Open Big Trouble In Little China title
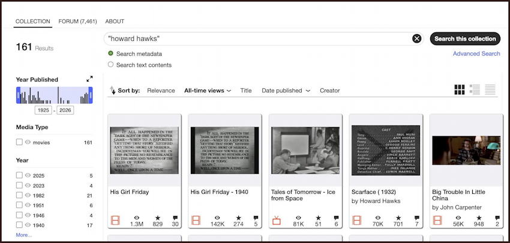510x243 pixels. click(x=458, y=195)
